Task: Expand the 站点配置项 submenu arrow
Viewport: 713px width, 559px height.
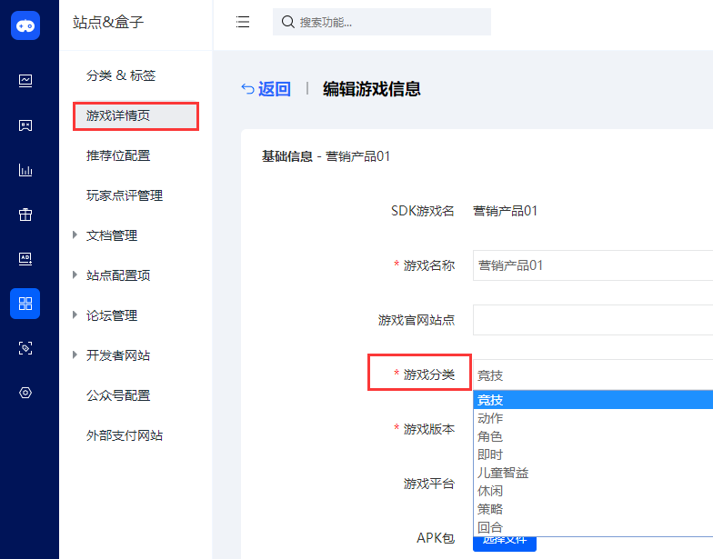Action: pos(75,275)
